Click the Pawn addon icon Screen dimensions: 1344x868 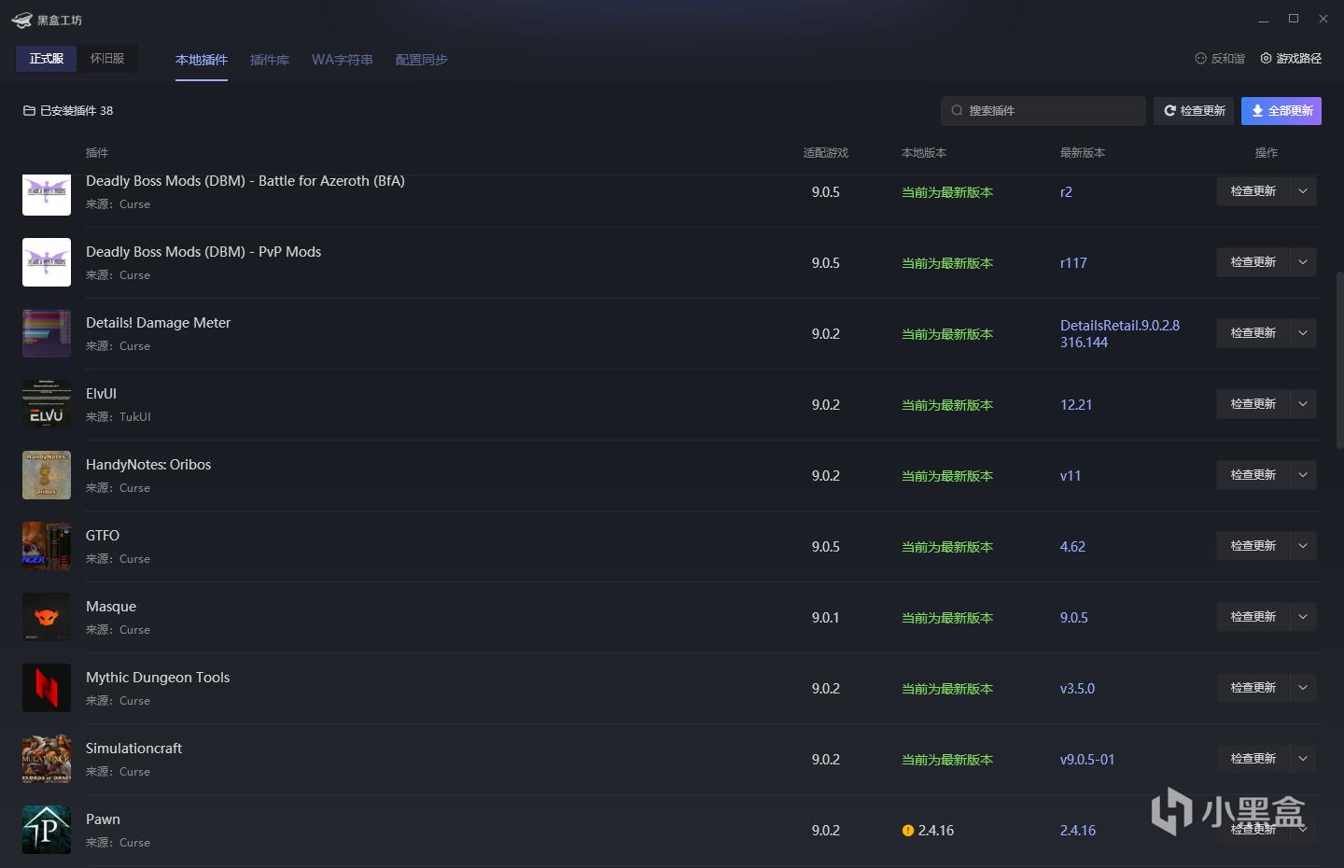tap(47, 830)
